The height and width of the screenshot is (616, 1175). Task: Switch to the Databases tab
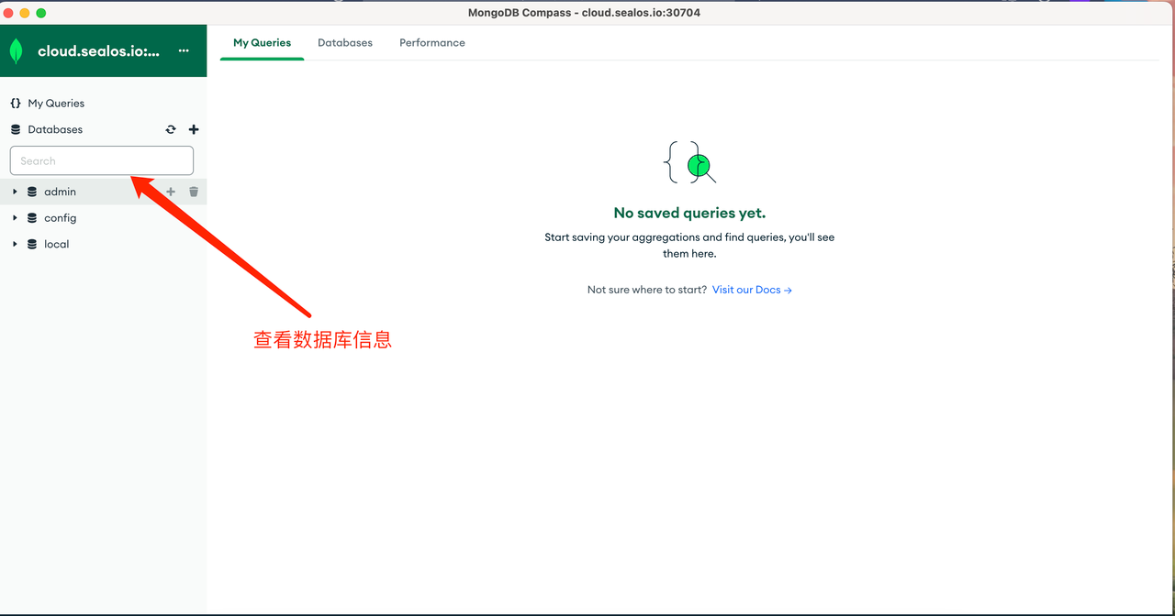tap(345, 43)
